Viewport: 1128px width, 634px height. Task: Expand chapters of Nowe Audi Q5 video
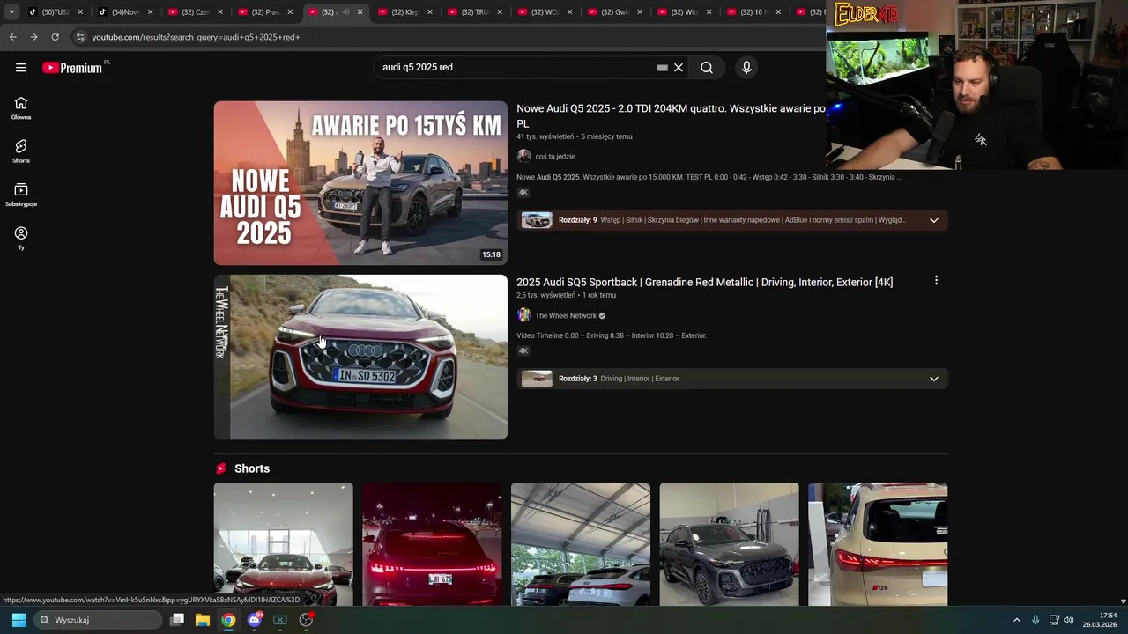coord(934,220)
